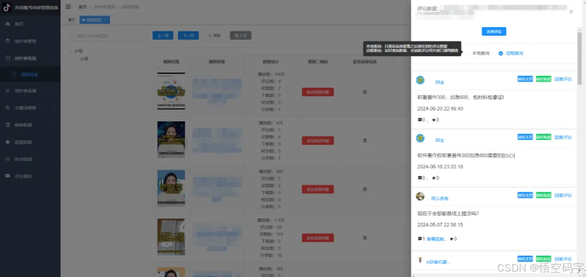The width and height of the screenshot is (586, 277).
Task: Click the refresh icon next to 刷新
Action: point(209,35)
